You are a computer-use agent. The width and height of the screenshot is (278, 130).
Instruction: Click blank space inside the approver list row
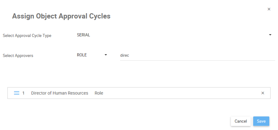coord(180,93)
